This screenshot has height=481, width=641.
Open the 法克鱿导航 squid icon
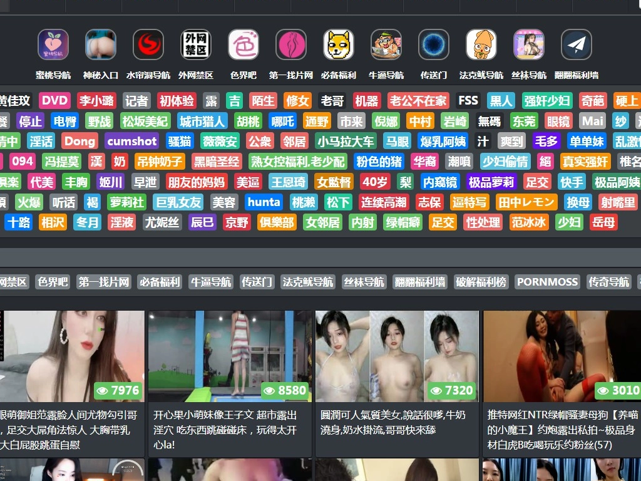click(x=481, y=45)
